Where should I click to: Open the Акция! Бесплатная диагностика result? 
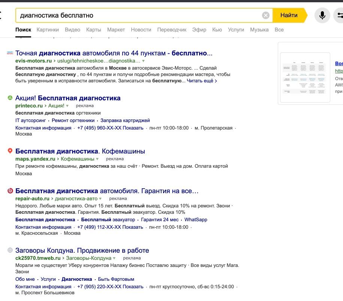click(68, 98)
